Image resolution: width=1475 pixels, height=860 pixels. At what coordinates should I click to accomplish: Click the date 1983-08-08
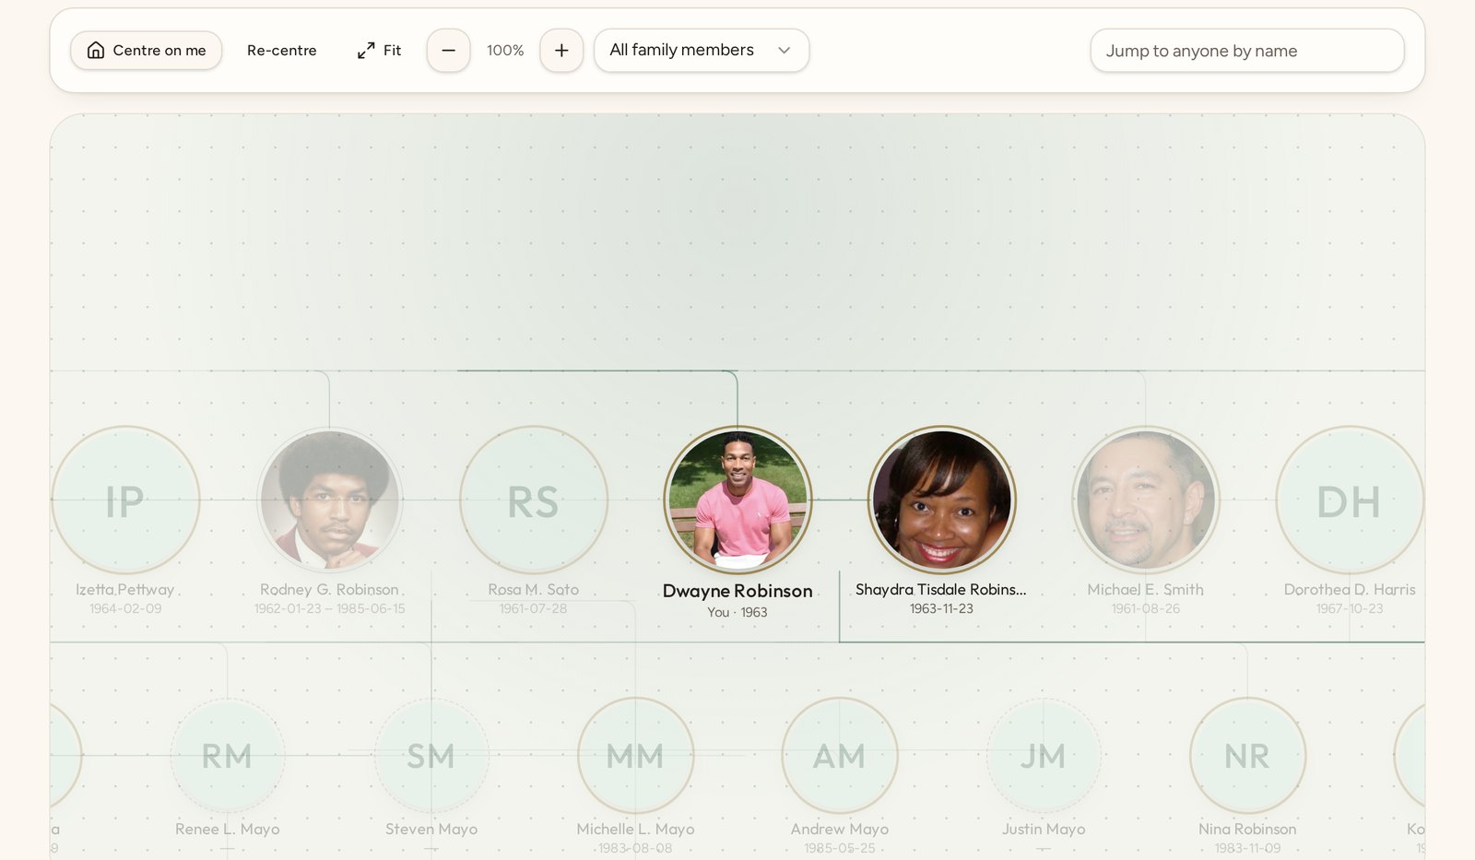pos(635,848)
